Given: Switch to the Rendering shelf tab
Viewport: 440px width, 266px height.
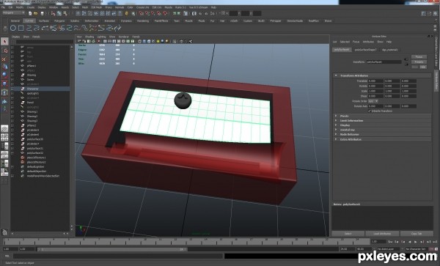Looking at the screenshot, I should coord(143,21).
